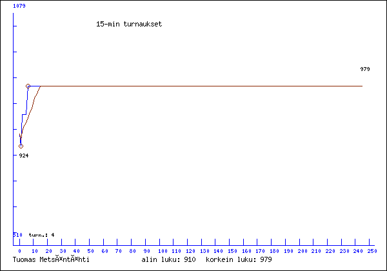
Task: Select the 510 label at bottom of y-axis
Action: (x=17, y=235)
